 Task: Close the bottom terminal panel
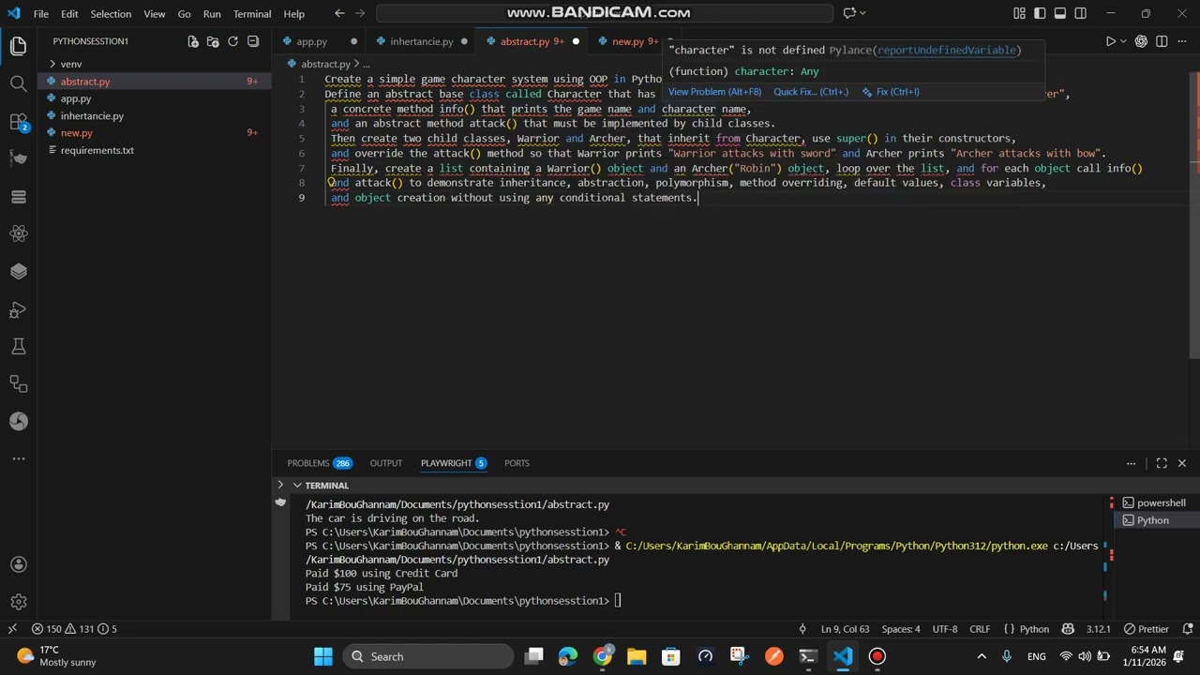(1182, 463)
